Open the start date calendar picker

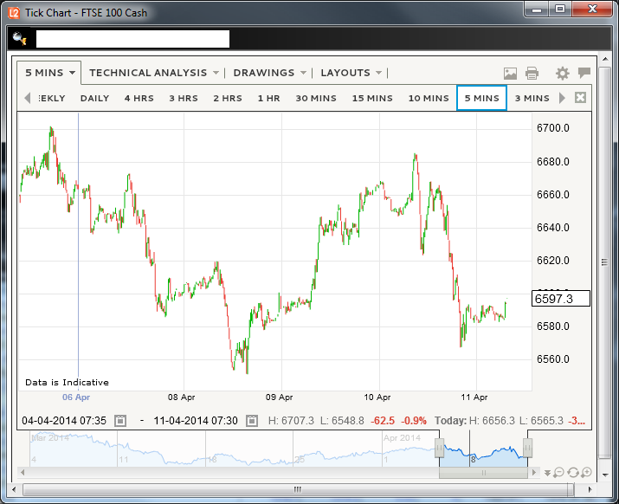click(120, 421)
